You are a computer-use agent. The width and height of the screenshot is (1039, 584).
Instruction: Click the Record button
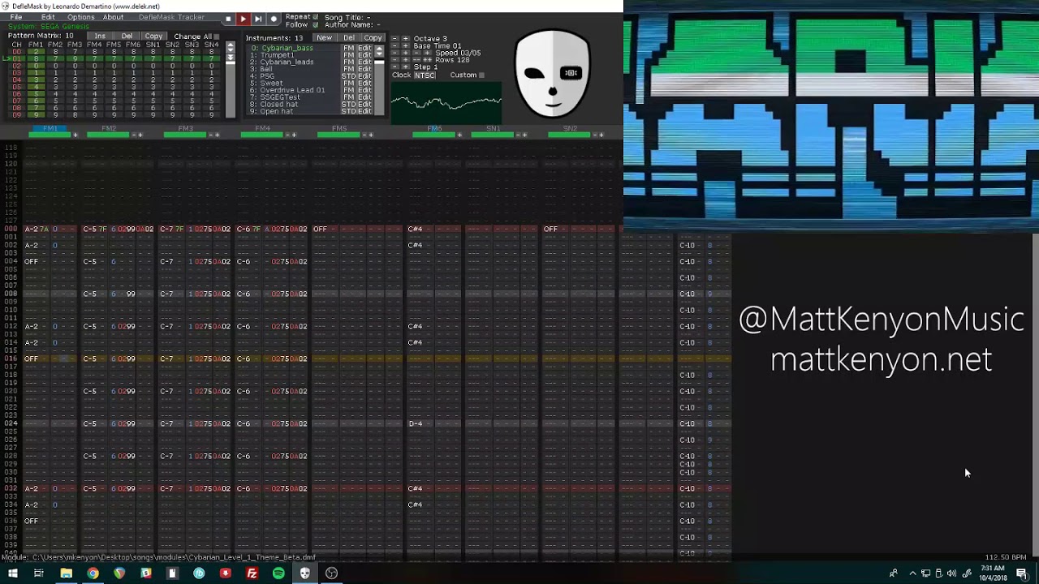[274, 19]
